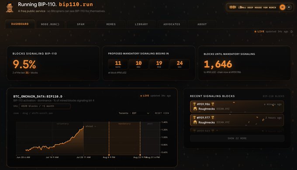Click SHOW 22 MORE signaling blocks
Viewport: 297px width, 170px height.
click(237, 139)
